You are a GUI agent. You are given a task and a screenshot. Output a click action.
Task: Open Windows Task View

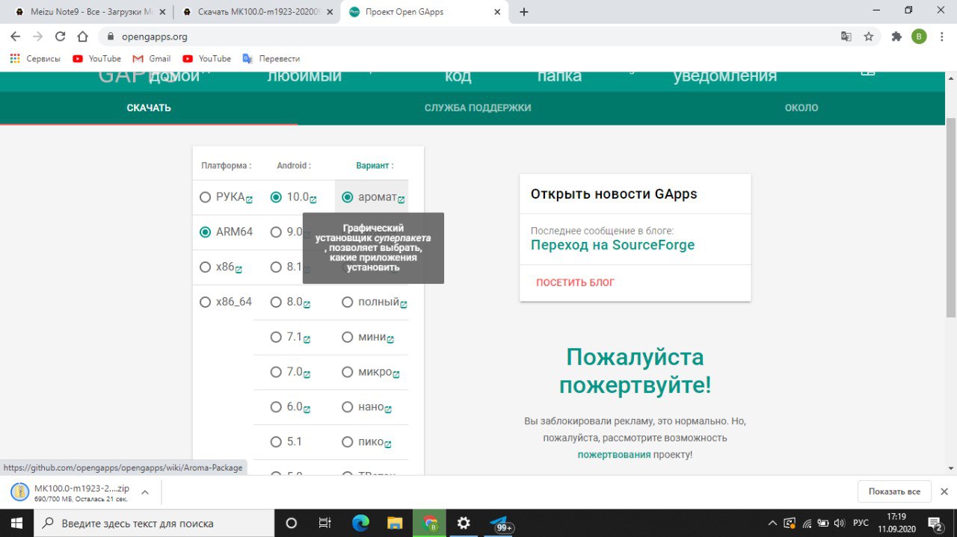point(324,523)
